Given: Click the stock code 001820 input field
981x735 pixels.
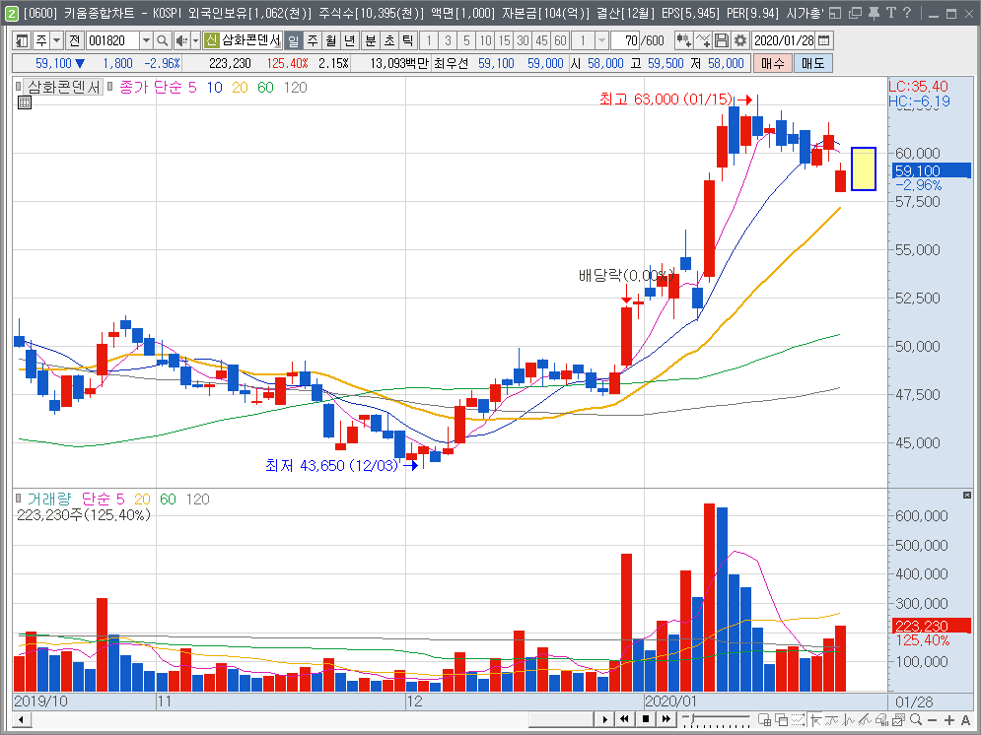Looking at the screenshot, I should (112, 40).
